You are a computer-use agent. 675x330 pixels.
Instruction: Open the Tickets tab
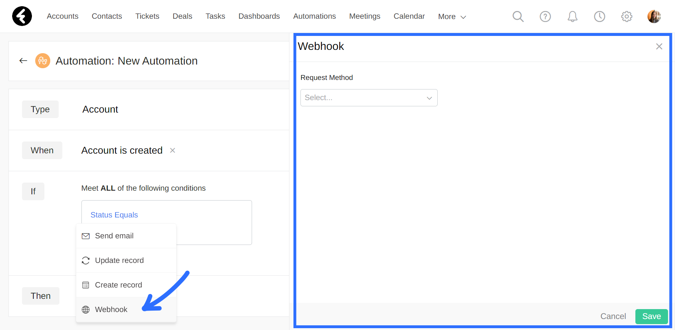click(147, 16)
